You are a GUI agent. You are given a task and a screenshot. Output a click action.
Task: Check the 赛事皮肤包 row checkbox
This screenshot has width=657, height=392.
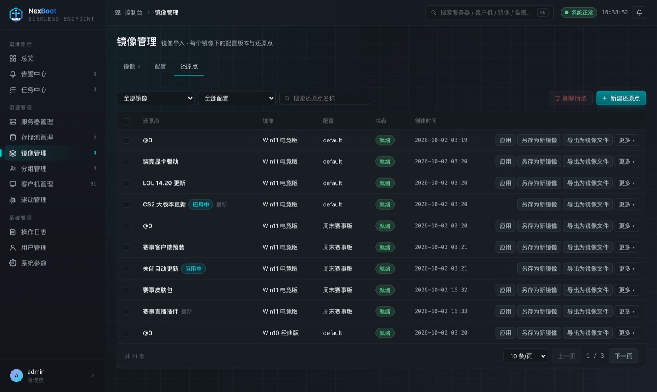point(127,290)
